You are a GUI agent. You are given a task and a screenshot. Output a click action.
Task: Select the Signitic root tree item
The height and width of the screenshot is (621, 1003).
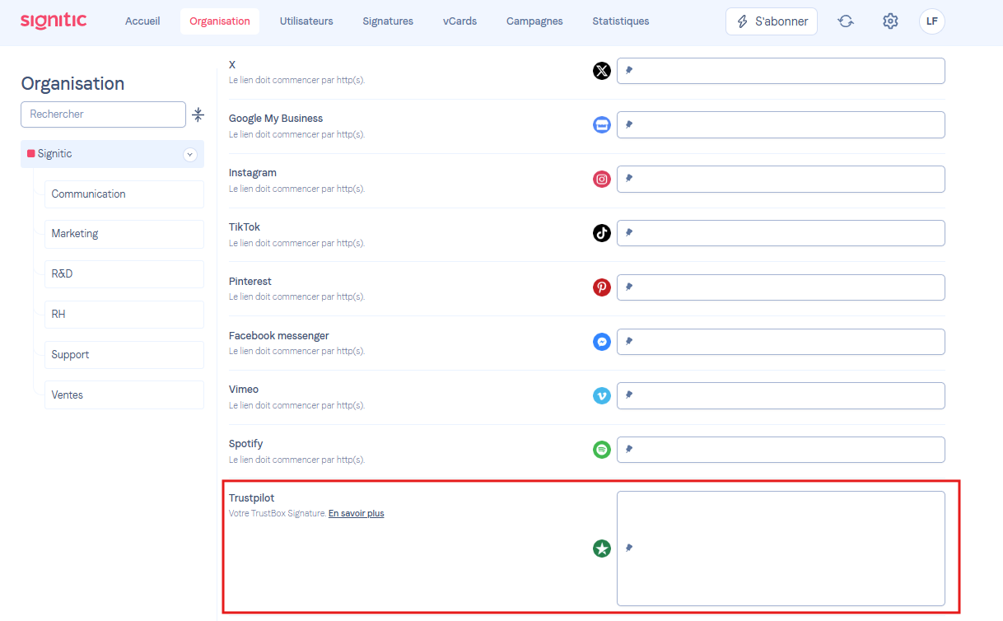coord(112,154)
